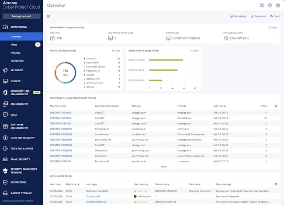284x205 pixels.
Task: Click the msedgewebview2.exe process cell
Action: tap(190, 140)
